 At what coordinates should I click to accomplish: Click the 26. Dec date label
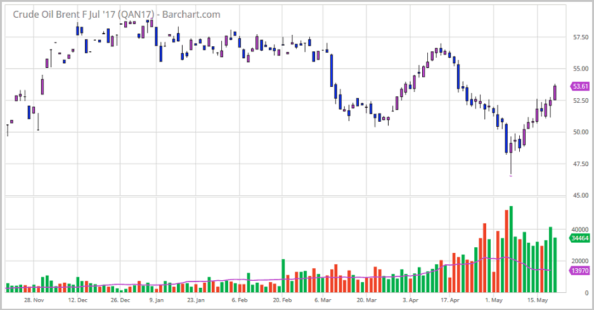click(120, 300)
